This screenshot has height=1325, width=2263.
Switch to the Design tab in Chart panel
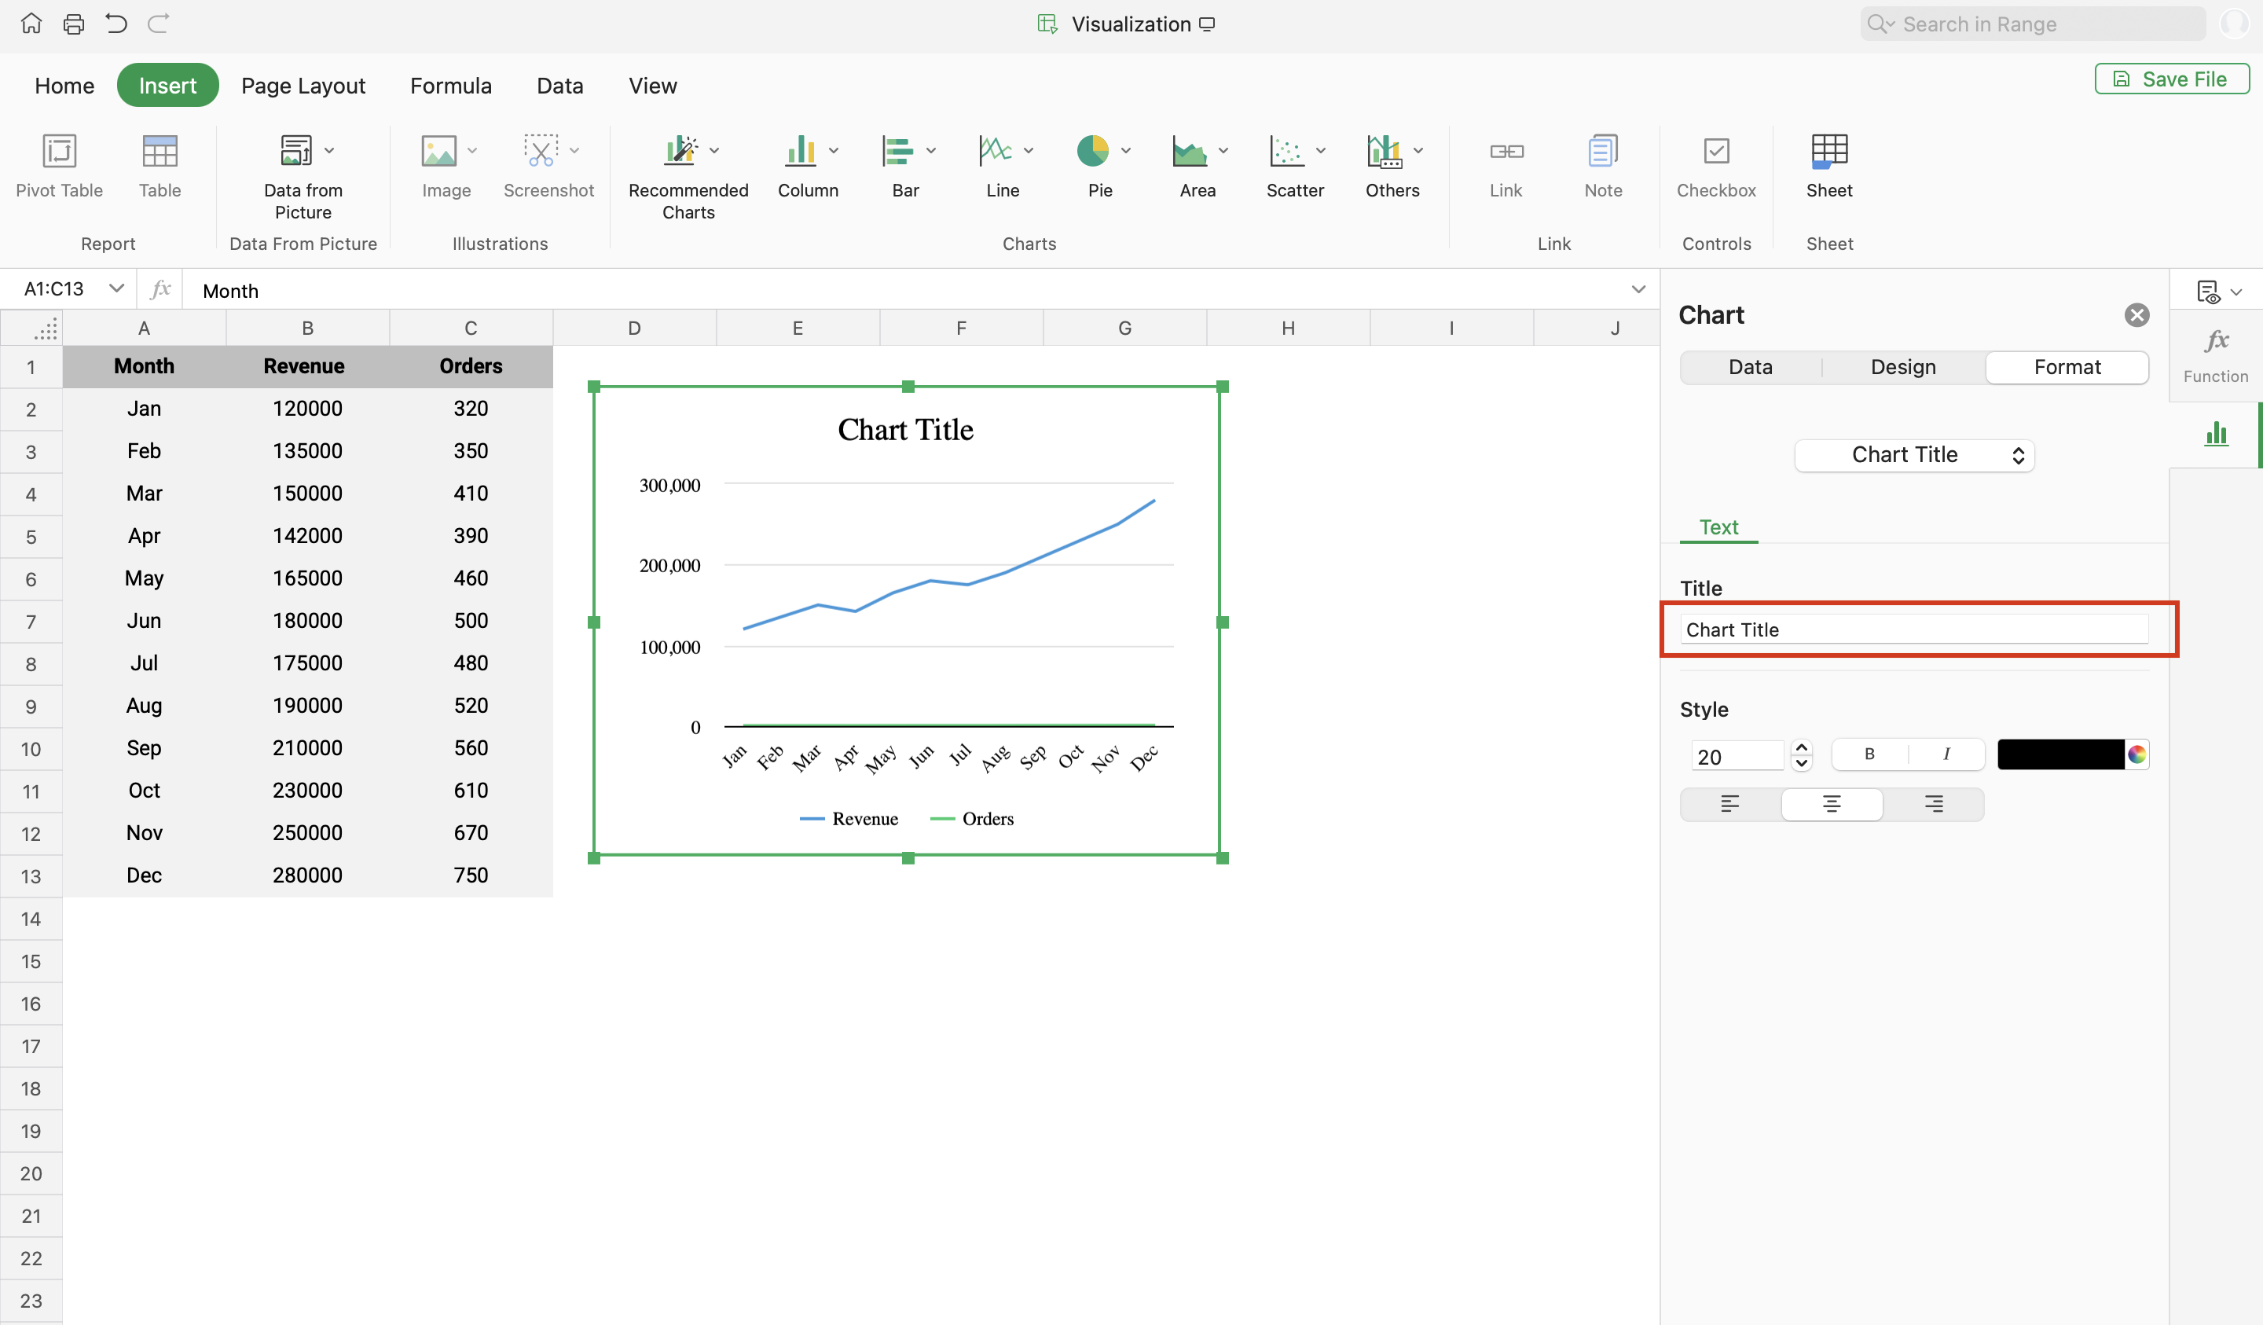tap(1903, 366)
